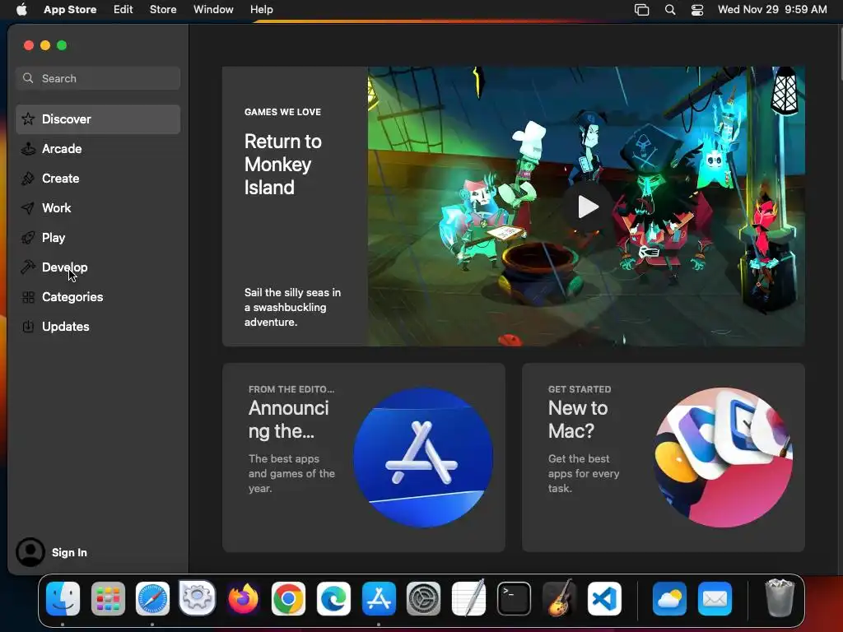Open Terminal from the dock
Image resolution: width=843 pixels, height=632 pixels.
point(514,598)
